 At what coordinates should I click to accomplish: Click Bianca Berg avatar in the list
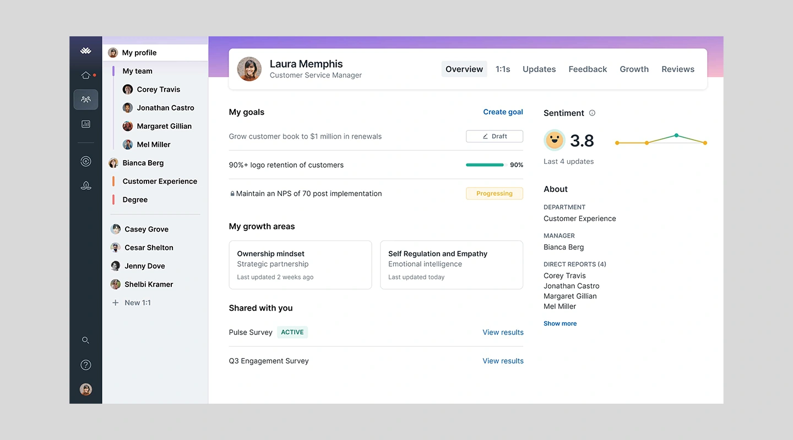tap(113, 163)
